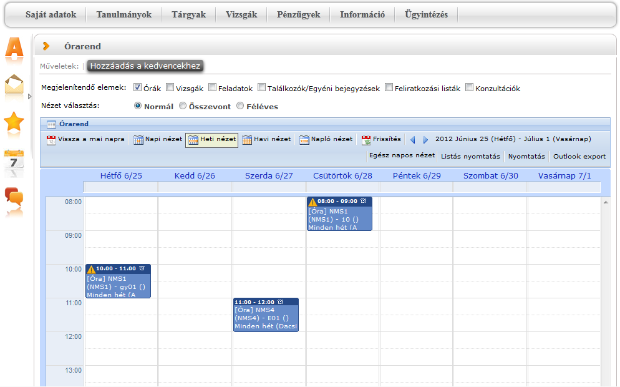Enable the Vizsgák checkbox
The height and width of the screenshot is (387, 620).
pos(170,87)
